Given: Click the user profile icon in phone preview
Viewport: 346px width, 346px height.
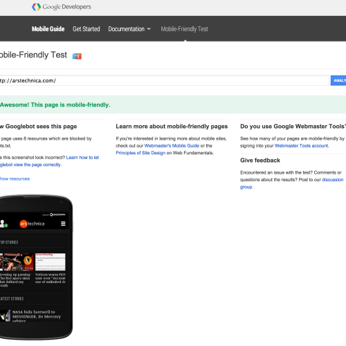Looking at the screenshot, I should point(3,224).
